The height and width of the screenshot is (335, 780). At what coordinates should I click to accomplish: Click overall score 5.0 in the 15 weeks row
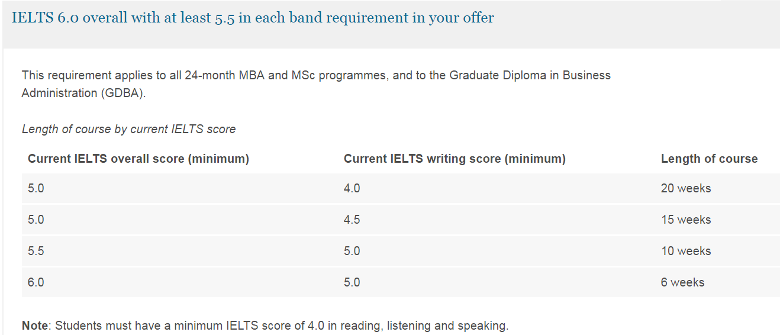36,220
